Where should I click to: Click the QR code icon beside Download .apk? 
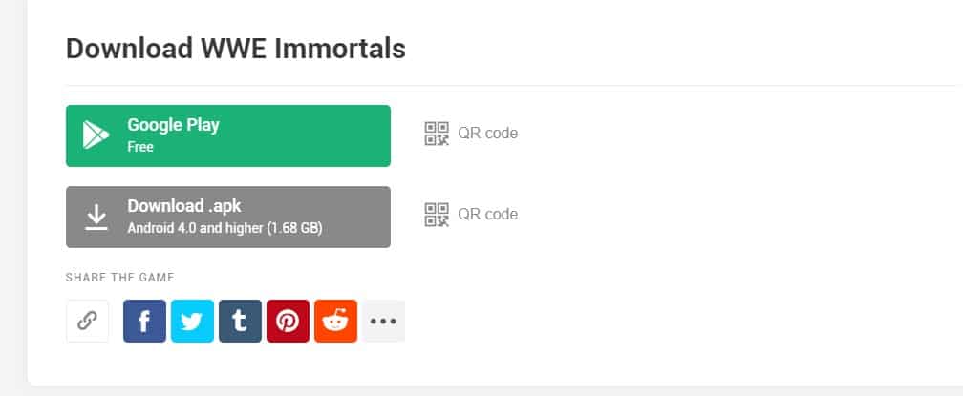437,215
